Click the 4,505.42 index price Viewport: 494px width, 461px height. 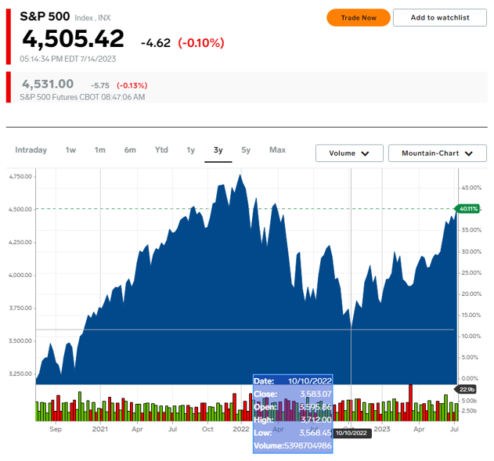coord(73,38)
